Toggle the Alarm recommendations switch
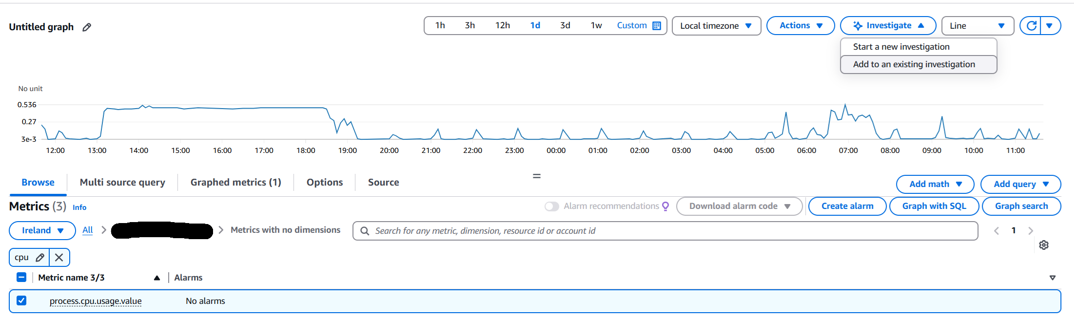The height and width of the screenshot is (319, 1074). click(552, 206)
